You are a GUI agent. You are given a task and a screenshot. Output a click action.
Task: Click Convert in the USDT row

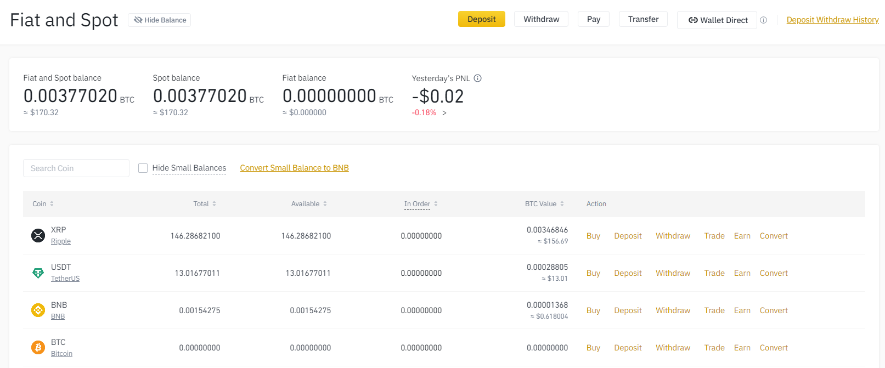[774, 273]
